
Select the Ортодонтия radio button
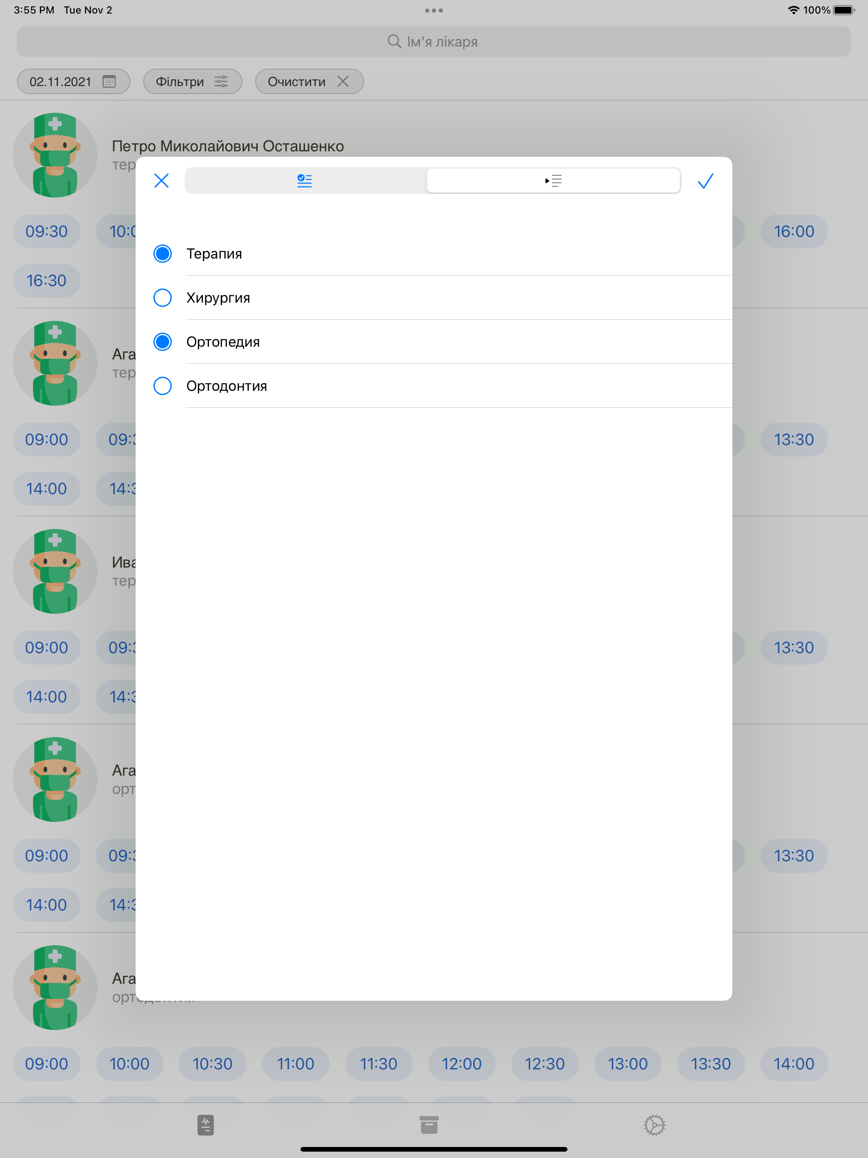(x=162, y=386)
